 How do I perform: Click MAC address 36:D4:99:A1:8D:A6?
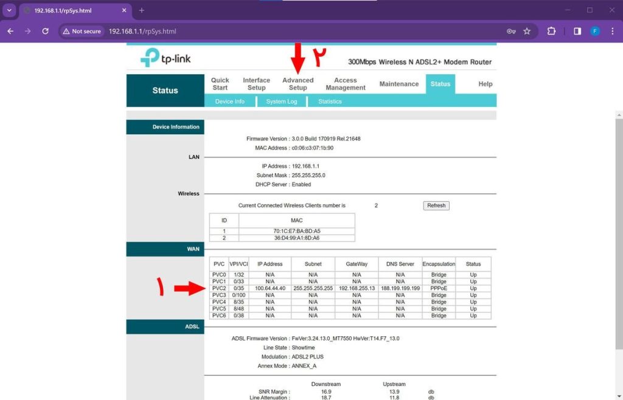pyautogui.click(x=297, y=238)
